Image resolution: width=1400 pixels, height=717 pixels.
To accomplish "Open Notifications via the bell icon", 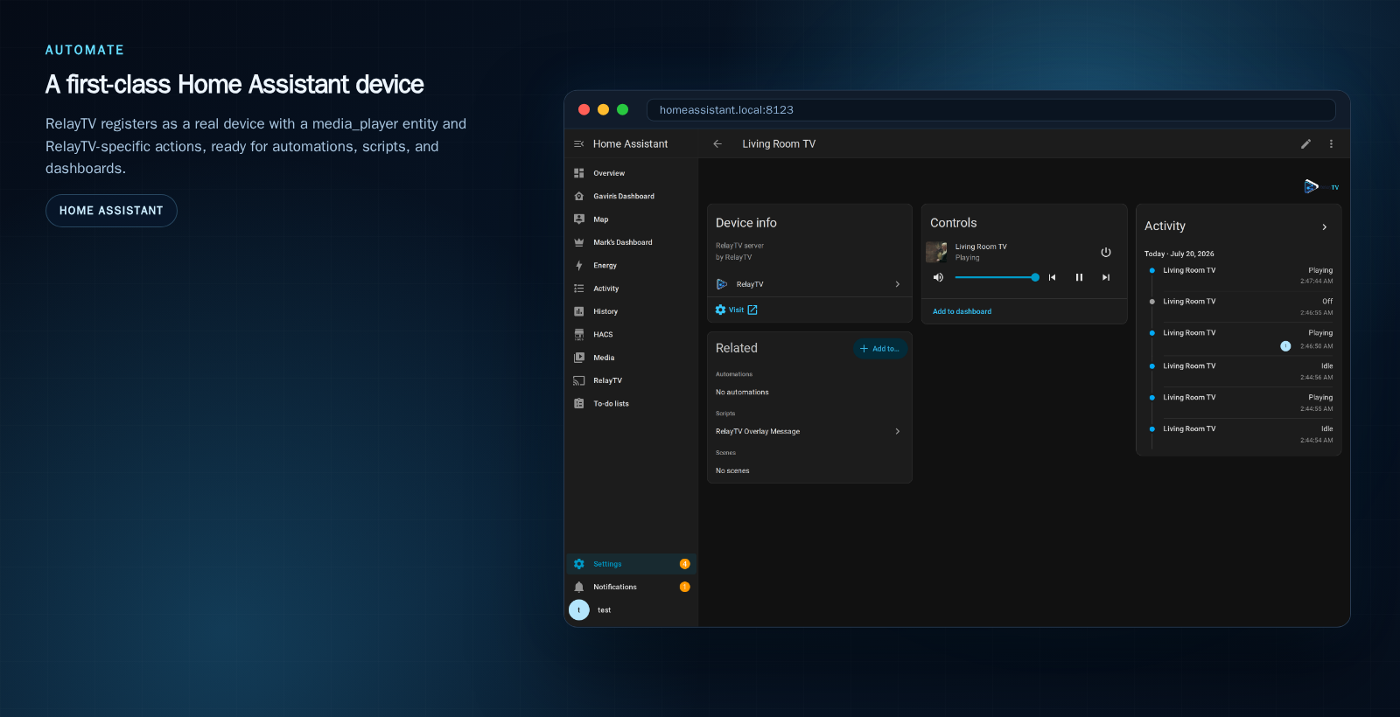I will point(578,587).
